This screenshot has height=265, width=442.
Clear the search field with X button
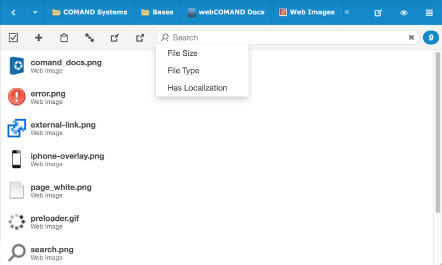411,38
